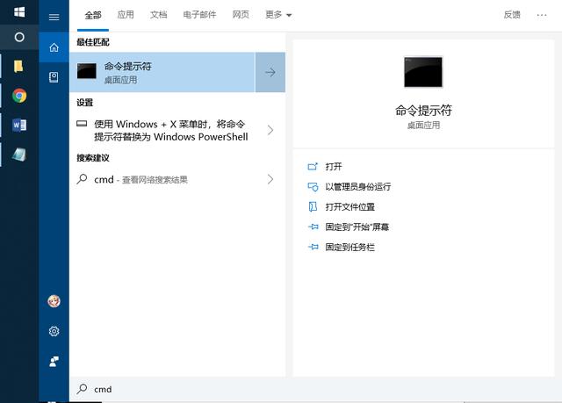Click the shield icon beside 以管理员身份运行
This screenshot has height=403, width=562.
click(313, 187)
